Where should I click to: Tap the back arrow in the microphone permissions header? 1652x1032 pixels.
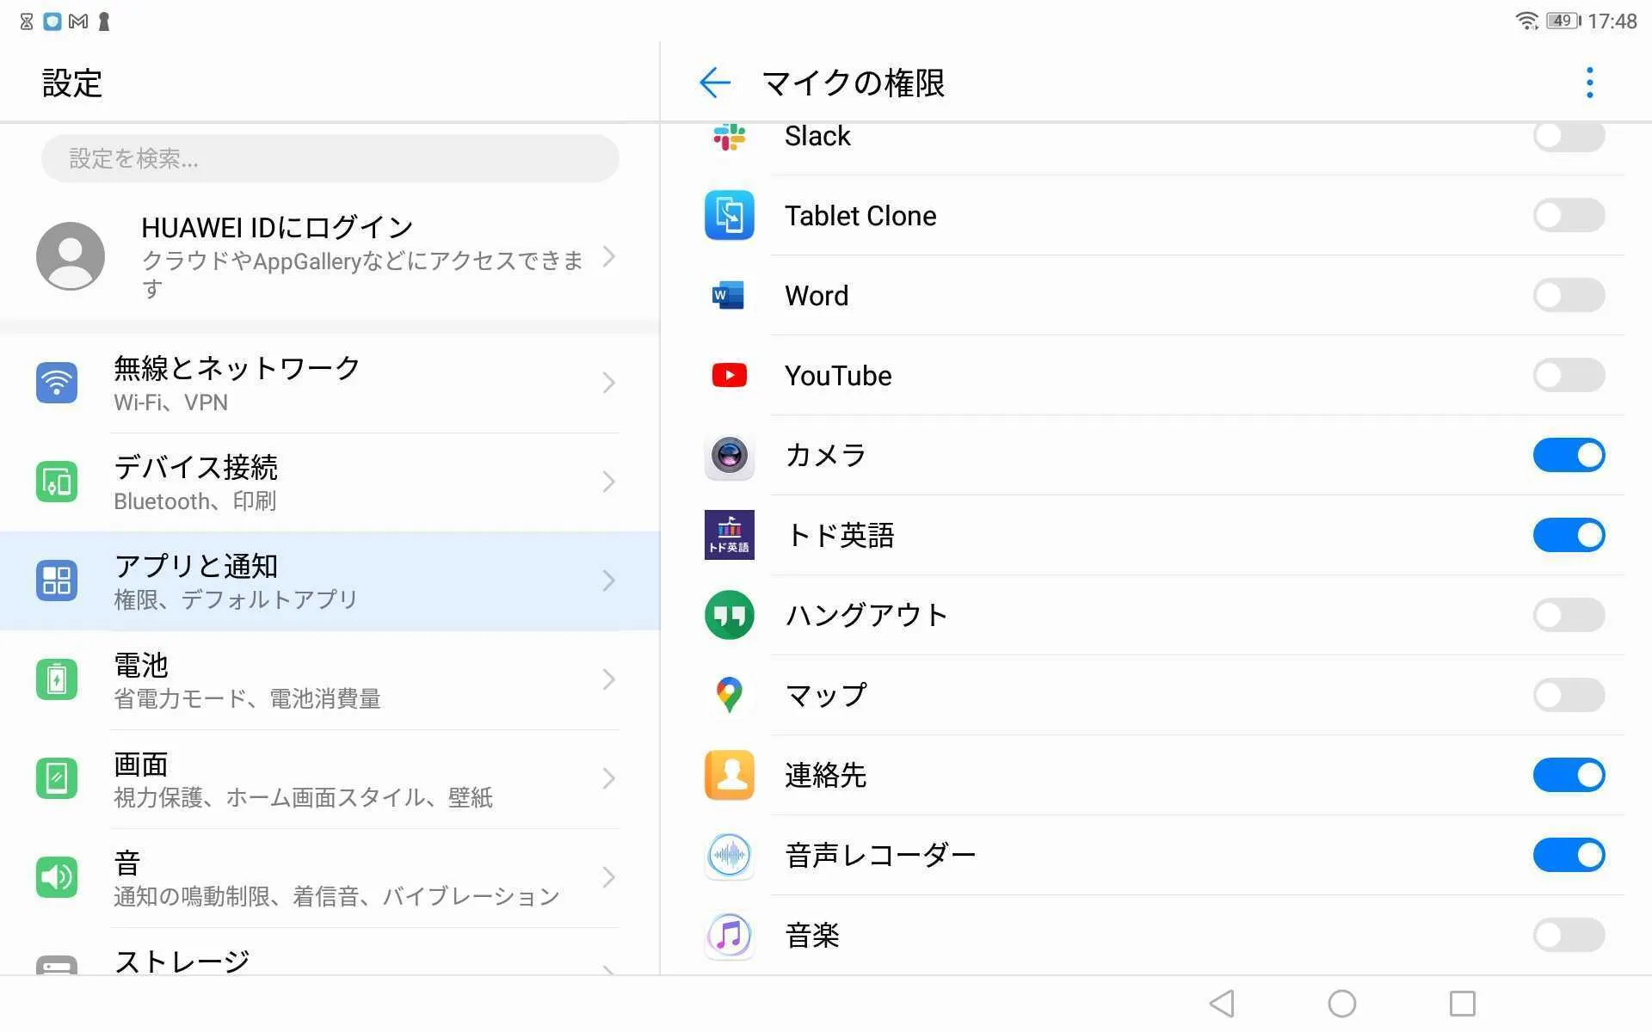[x=714, y=83]
